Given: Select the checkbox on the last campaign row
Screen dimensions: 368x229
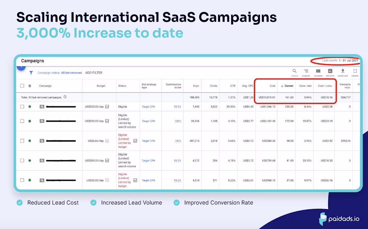Looking at the screenshot, I should tap(22, 180).
